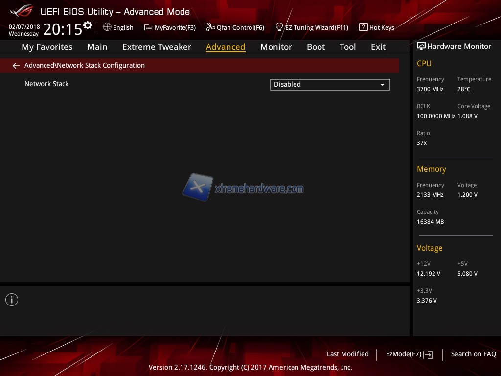
Task: Launch EZ Tuning Wizard lightbulb icon
Action: (x=279, y=27)
